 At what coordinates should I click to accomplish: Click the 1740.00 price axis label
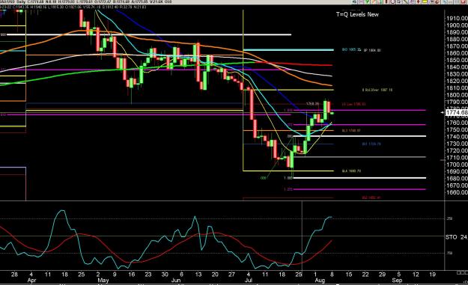457,137
